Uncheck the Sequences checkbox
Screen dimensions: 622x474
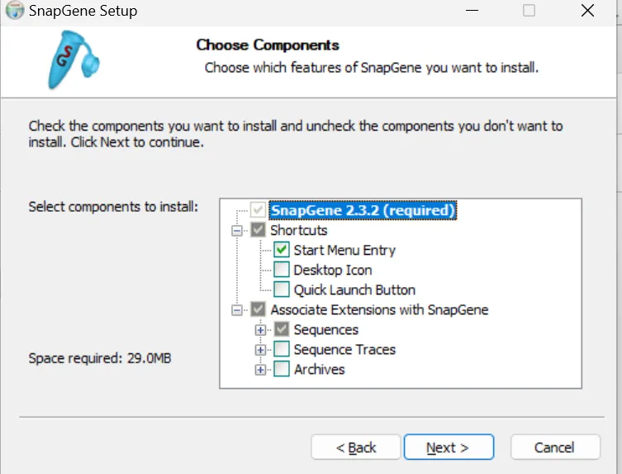pyautogui.click(x=282, y=329)
